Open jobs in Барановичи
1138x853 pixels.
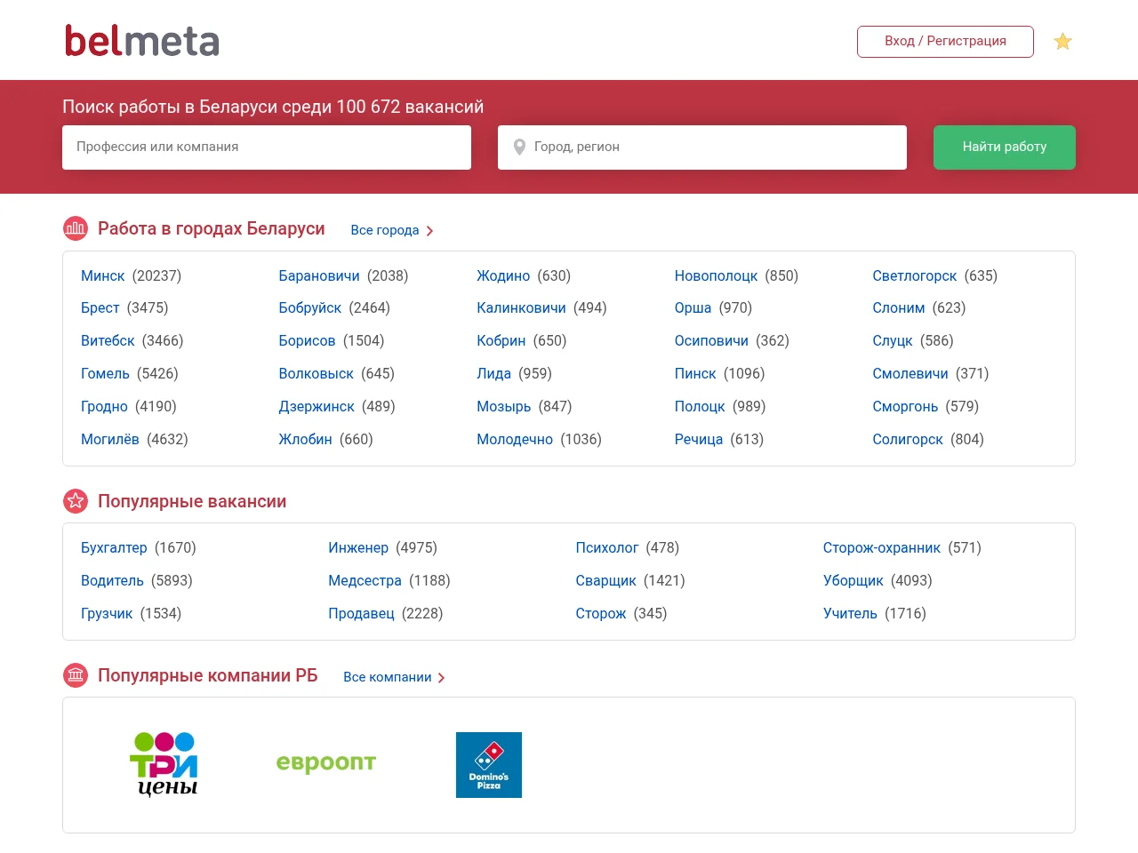coord(319,275)
